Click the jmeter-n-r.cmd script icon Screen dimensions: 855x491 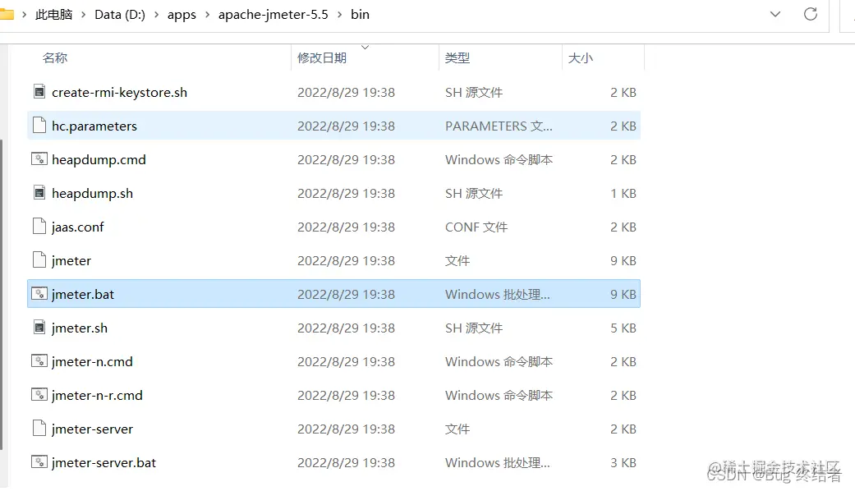click(x=39, y=395)
